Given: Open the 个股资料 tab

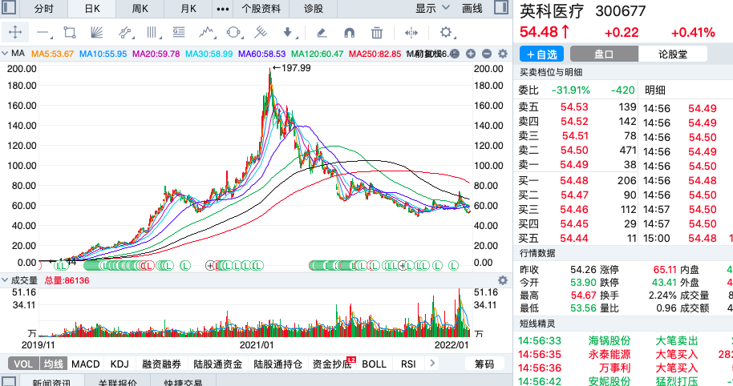Looking at the screenshot, I should [x=261, y=8].
